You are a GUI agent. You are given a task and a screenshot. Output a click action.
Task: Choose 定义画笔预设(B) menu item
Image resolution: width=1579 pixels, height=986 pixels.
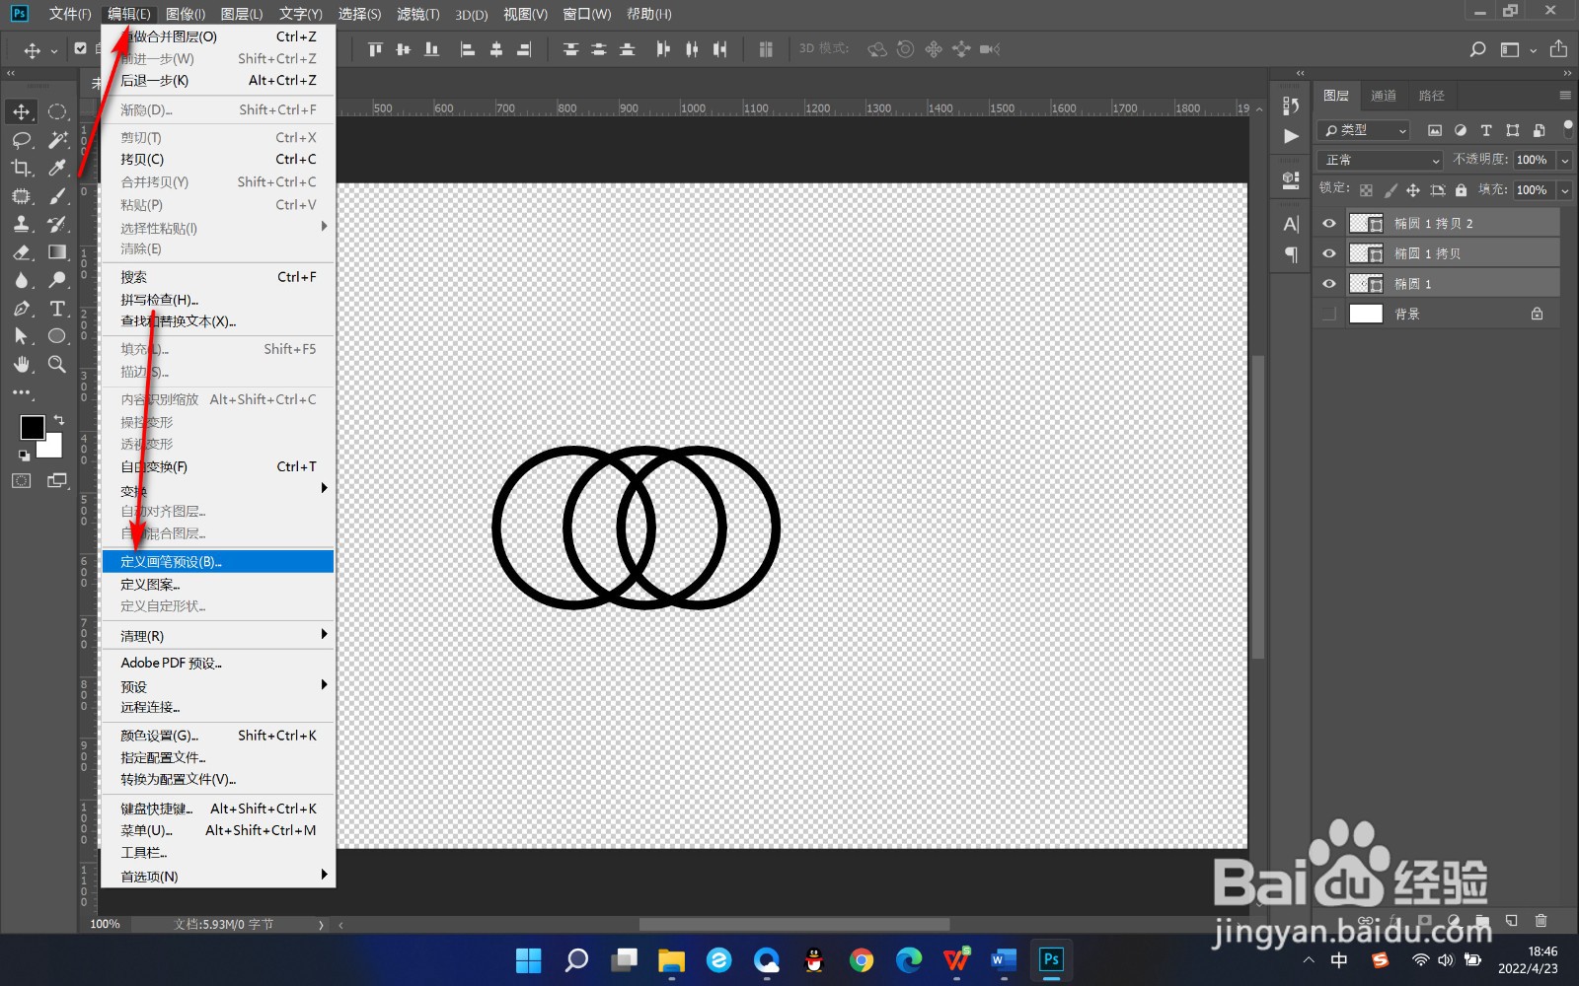218,562
